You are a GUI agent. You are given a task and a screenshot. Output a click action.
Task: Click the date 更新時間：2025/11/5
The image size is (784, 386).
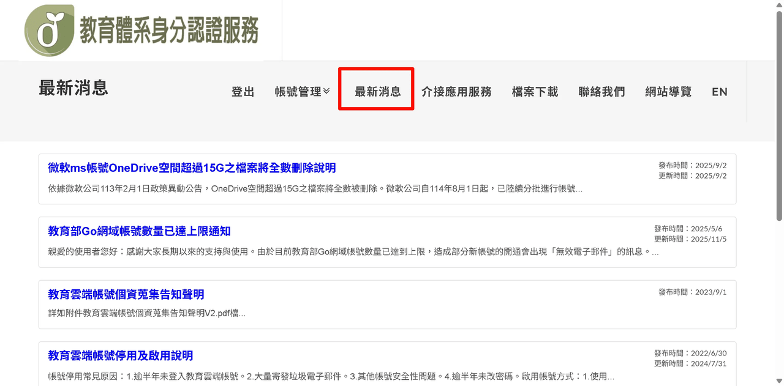690,239
